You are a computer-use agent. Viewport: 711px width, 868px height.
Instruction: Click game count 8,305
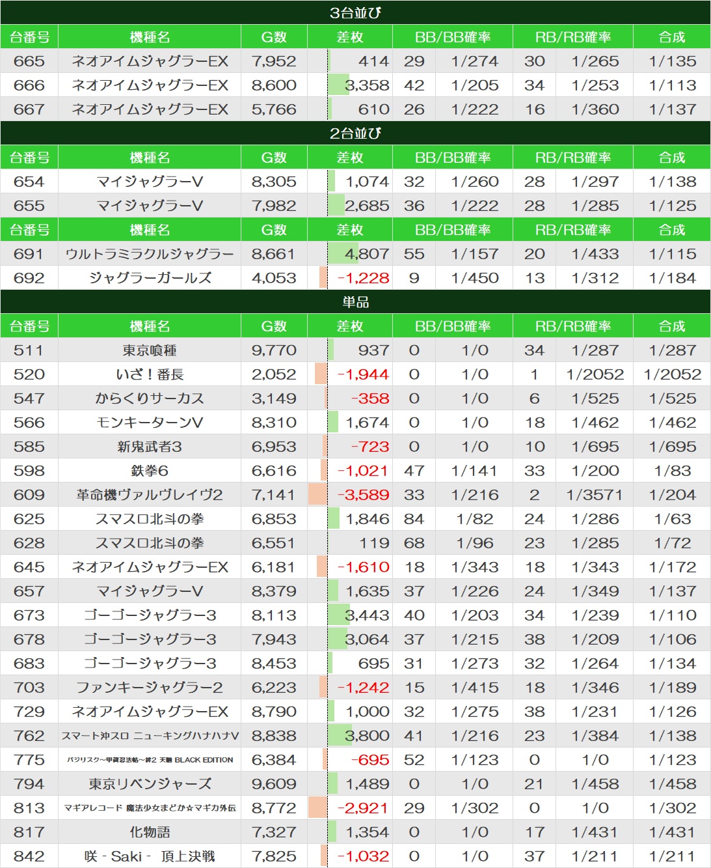click(x=274, y=182)
